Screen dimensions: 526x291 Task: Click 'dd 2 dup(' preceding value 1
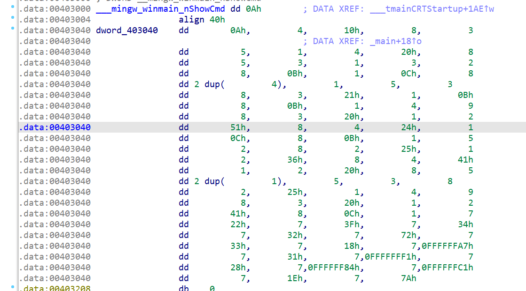[x=202, y=181]
